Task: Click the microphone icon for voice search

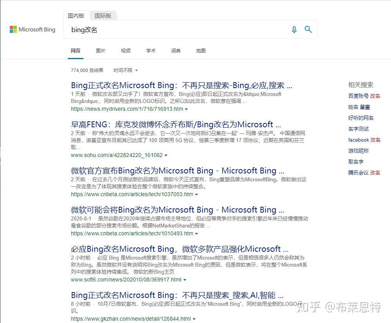Action: (294, 29)
